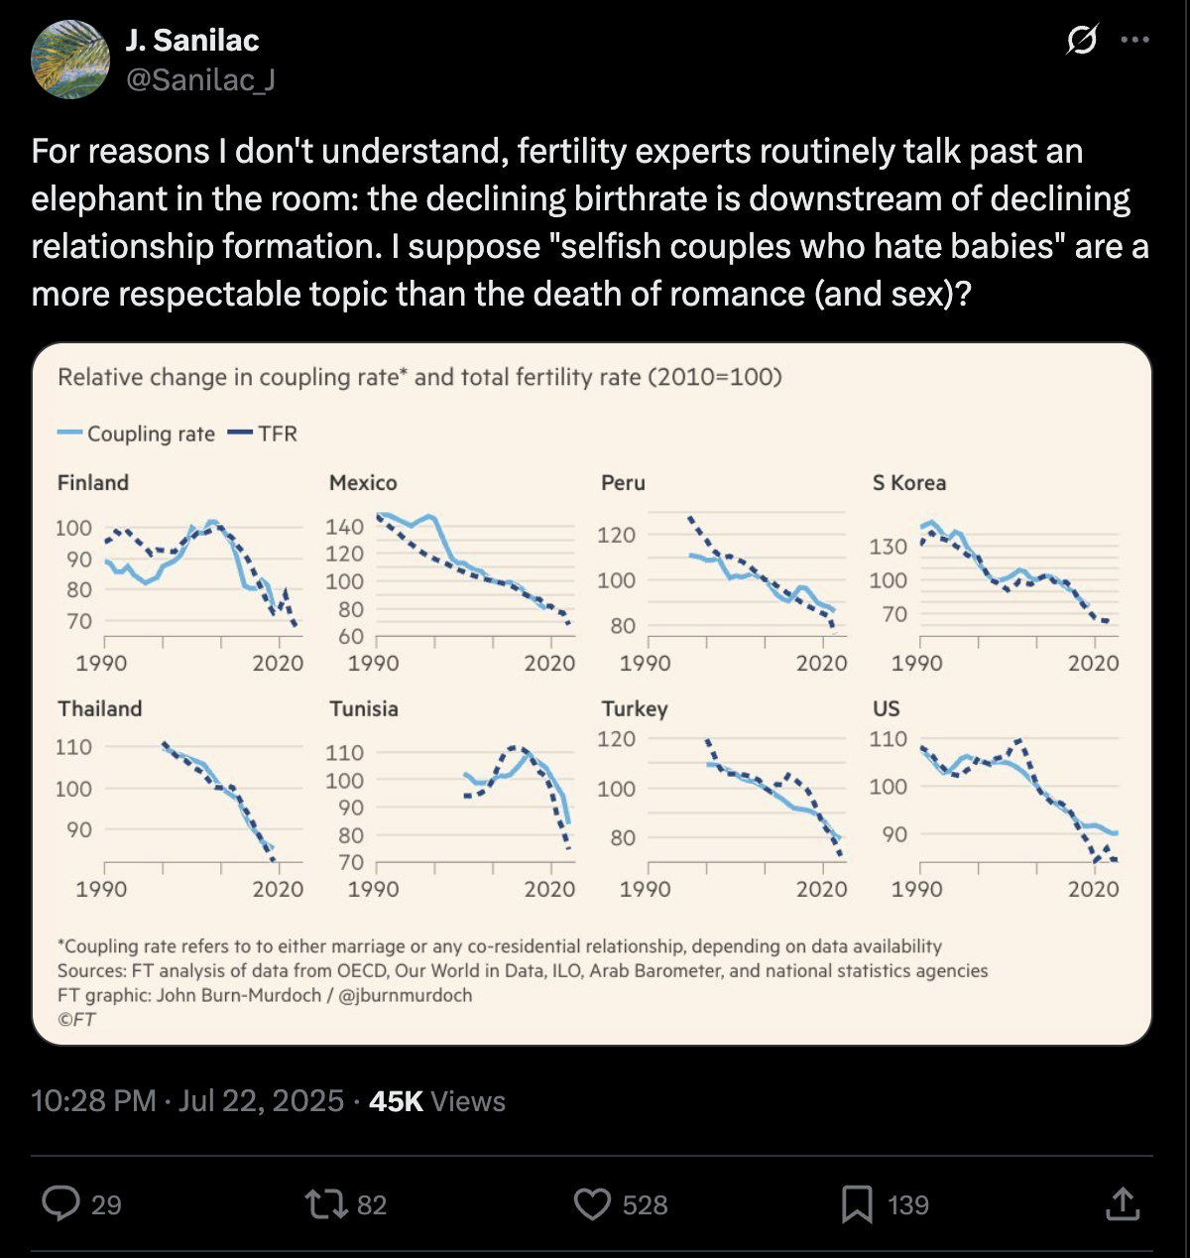Viewport: 1190px width, 1258px height.
Task: Click the Grok slashed-circle icon
Action: click(1082, 40)
